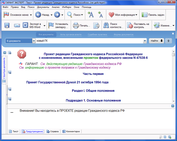Image resolution: width=177 pixels, height=141 pixels.
Task: Click the Context search binoculars icon
Action: 106,26
